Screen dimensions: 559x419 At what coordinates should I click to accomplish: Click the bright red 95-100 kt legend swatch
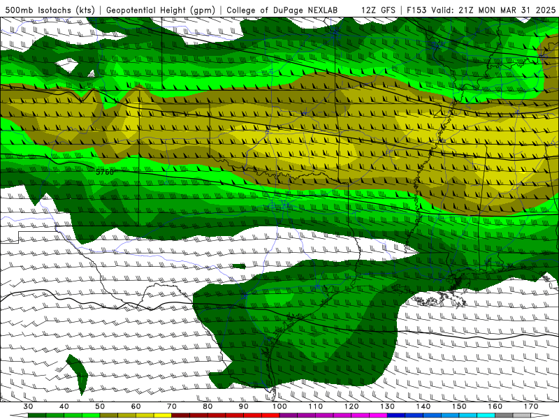270,416
